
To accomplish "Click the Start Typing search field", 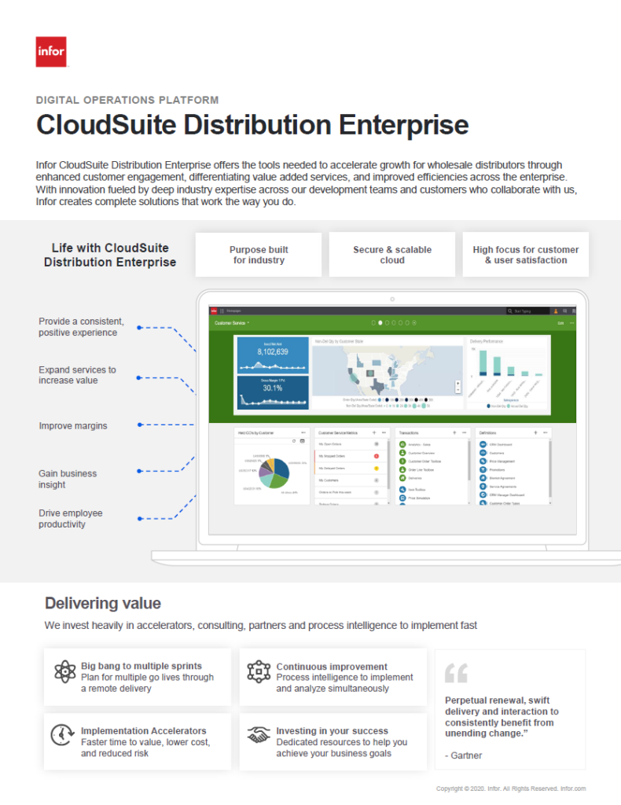I will pyautogui.click(x=528, y=311).
